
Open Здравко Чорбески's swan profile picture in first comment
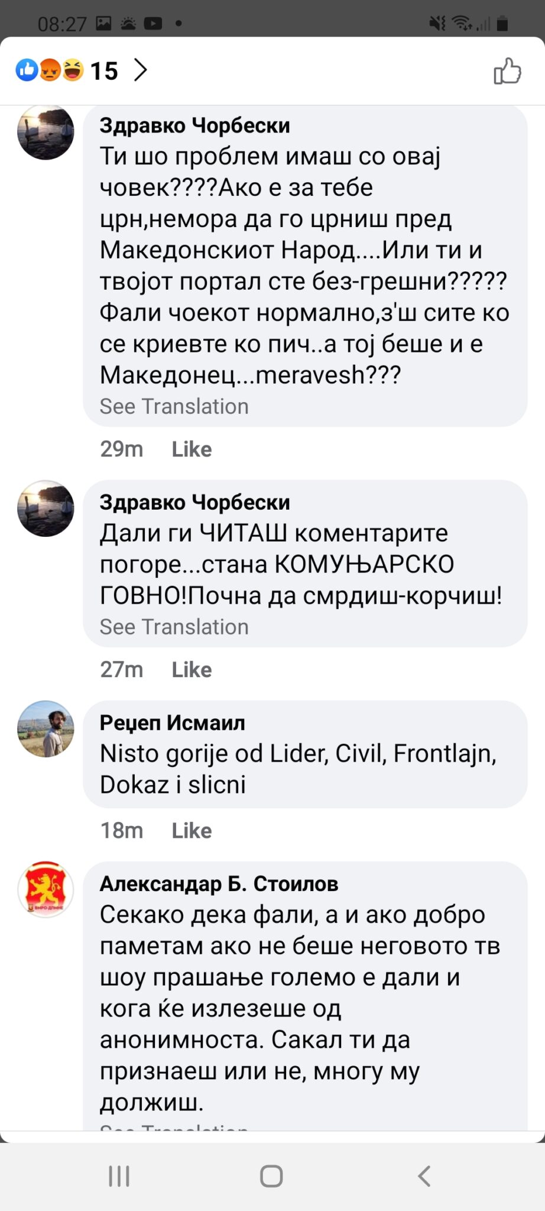(46, 132)
